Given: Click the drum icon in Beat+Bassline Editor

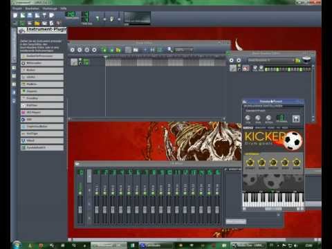Looking at the screenshot, I should point(306,60).
